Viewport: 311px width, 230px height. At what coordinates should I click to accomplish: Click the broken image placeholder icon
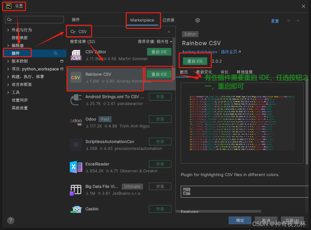tap(186, 191)
